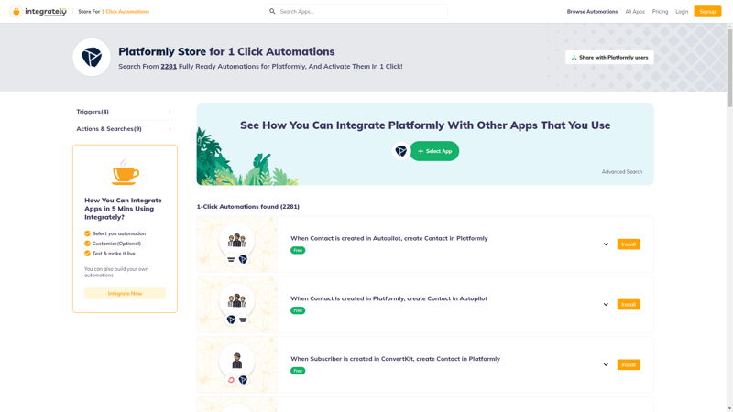Screen dimensions: 733x412
Task: Go to Pricing page
Action: (660, 11)
